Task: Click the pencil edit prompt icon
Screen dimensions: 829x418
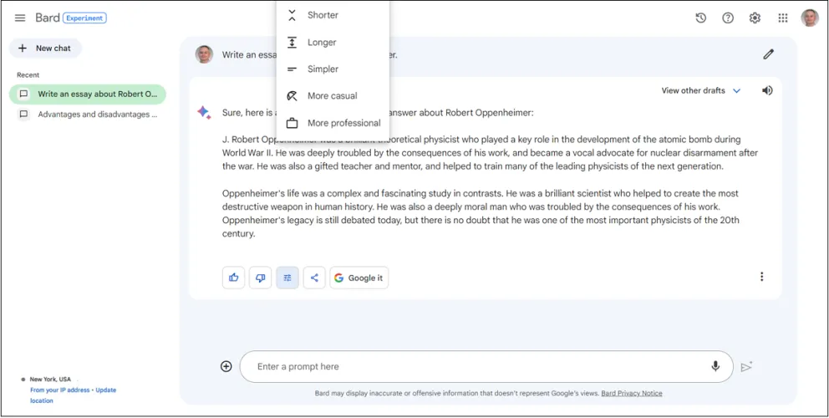Action: (768, 54)
